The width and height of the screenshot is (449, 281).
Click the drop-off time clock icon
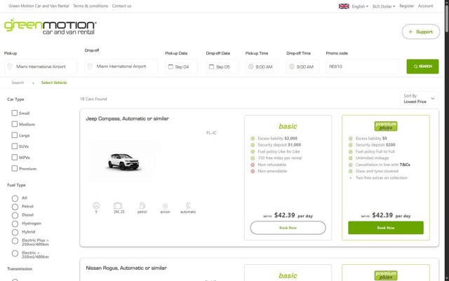click(292, 67)
